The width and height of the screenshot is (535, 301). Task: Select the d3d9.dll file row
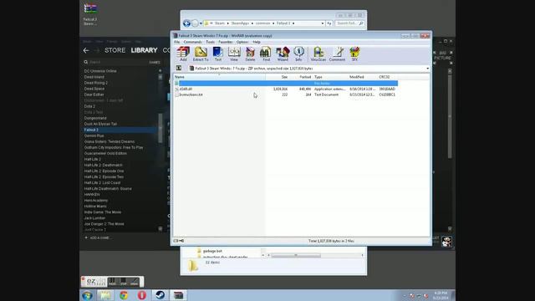point(286,89)
